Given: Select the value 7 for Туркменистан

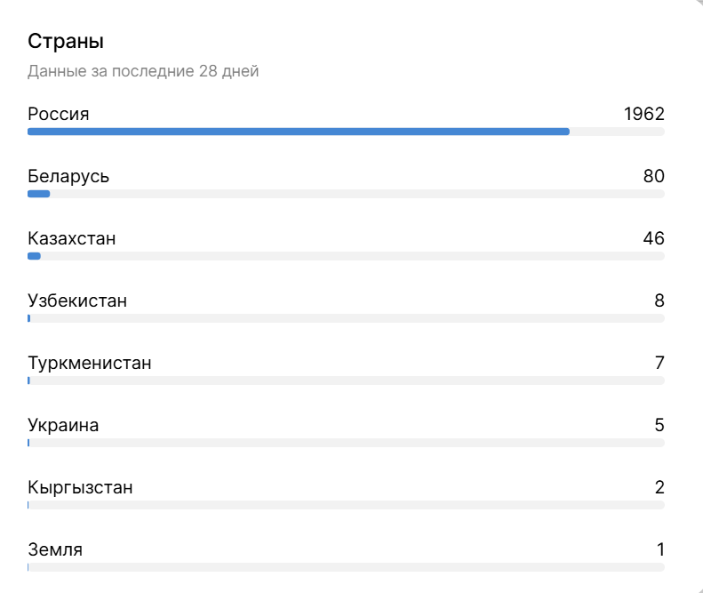Looking at the screenshot, I should tap(659, 363).
